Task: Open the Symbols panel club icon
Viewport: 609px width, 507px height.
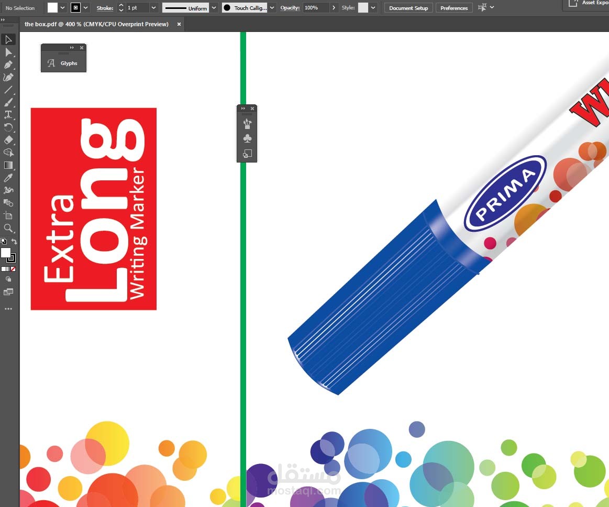Action: click(247, 138)
